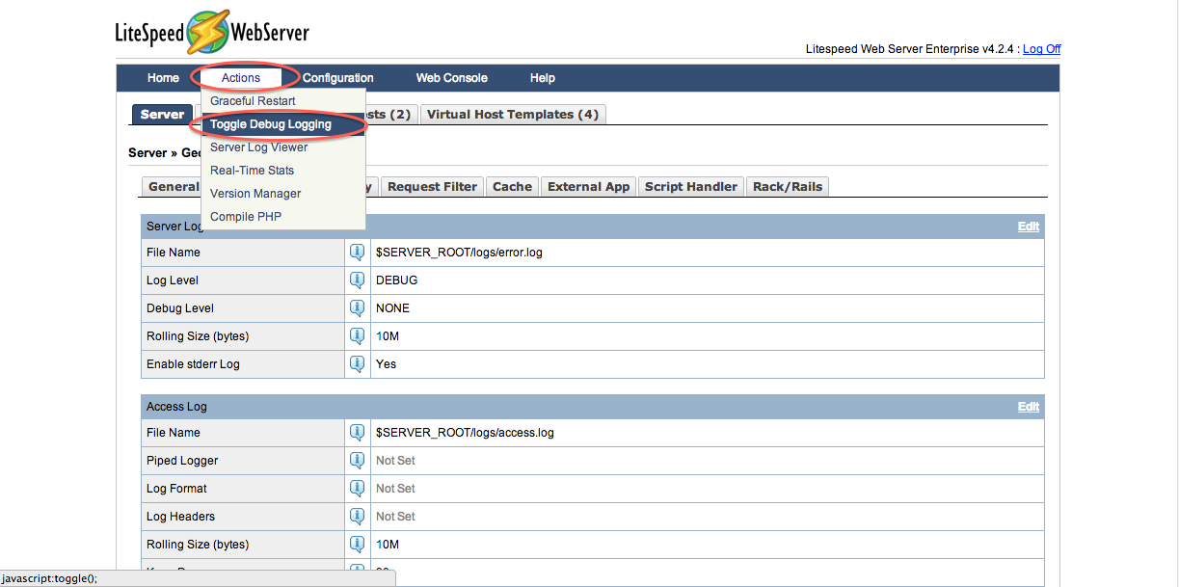Click the $SERVER_ROOT/logs/access.log value
Viewport: 1179px width, 587px height.
pos(465,433)
